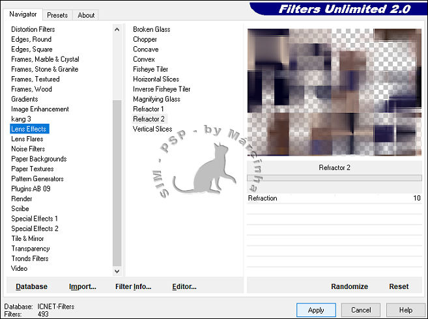Click the category list scrollbar thumb

click(117, 183)
